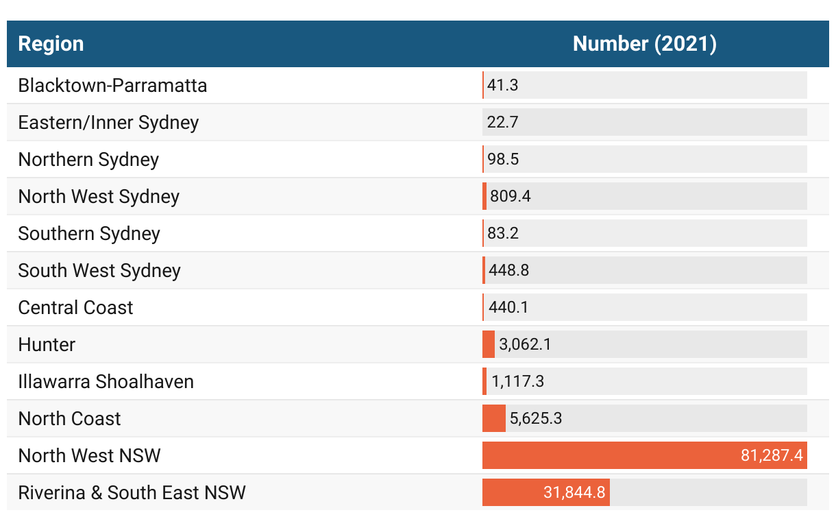The image size is (836, 517).
Task: Click the South West Sydney region name
Action: 99,271
